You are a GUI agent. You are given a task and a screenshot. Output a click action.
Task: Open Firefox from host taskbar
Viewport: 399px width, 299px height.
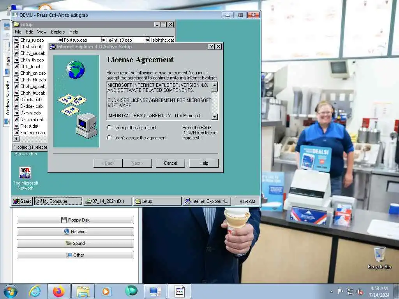pos(59,291)
